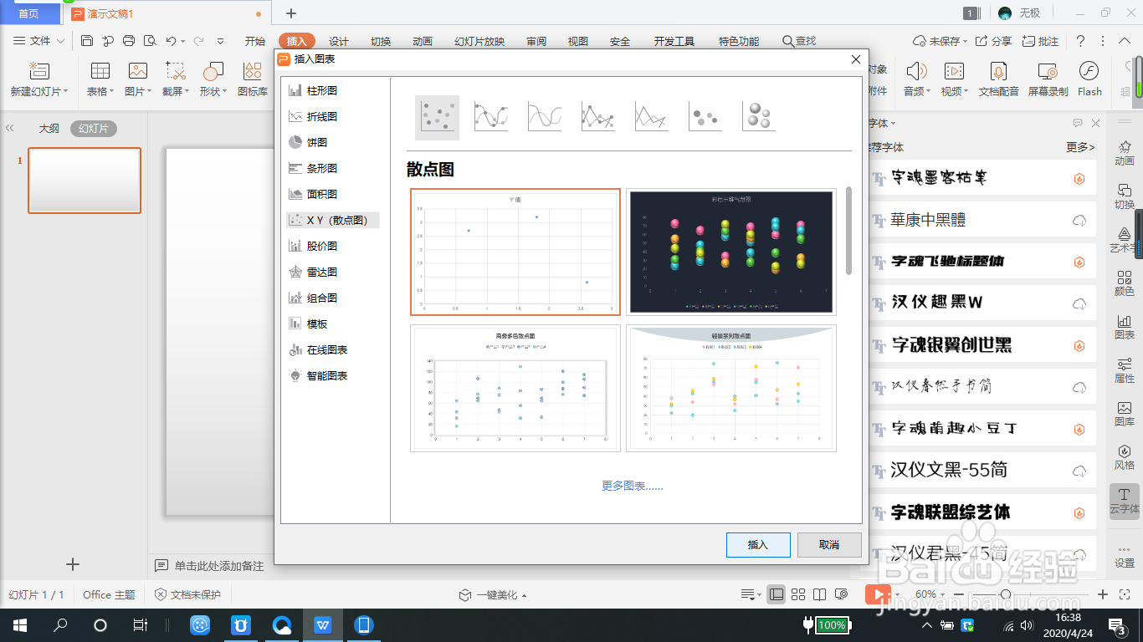Click the 取消 button in dialog
Image resolution: width=1143 pixels, height=642 pixels.
click(829, 544)
